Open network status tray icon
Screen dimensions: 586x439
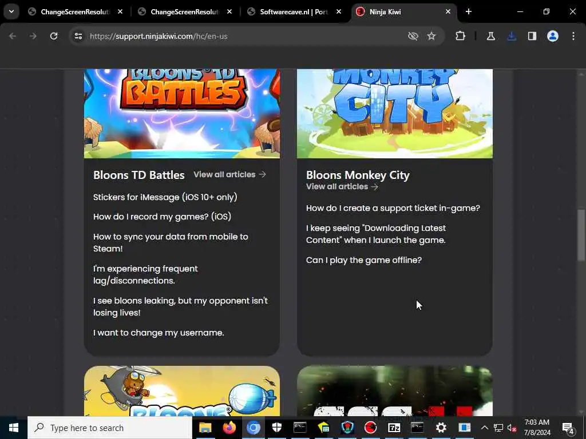point(498,428)
